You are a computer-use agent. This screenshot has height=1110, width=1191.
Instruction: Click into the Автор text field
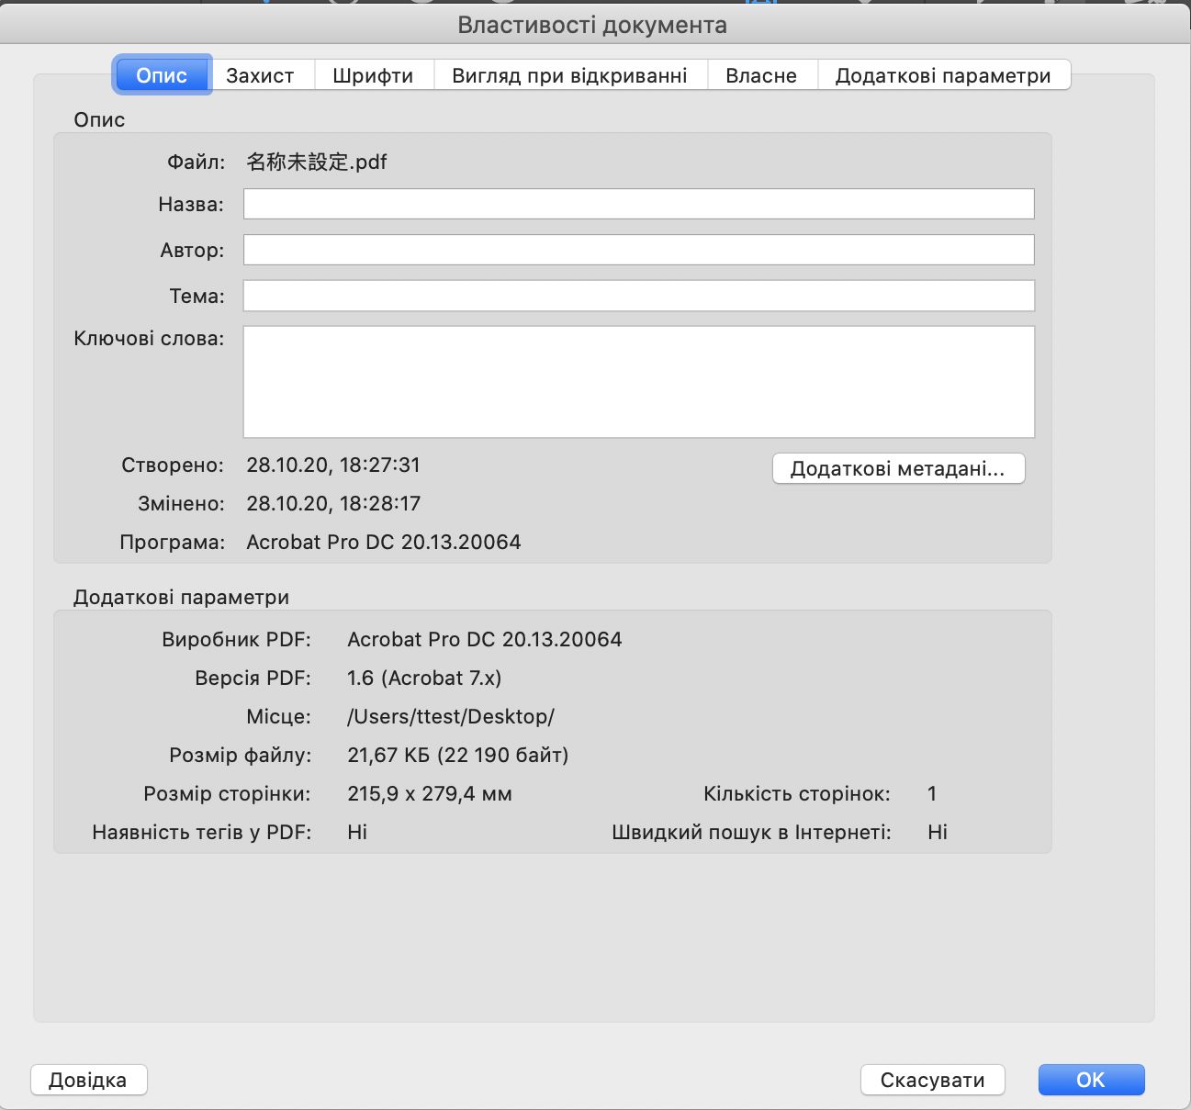click(639, 250)
